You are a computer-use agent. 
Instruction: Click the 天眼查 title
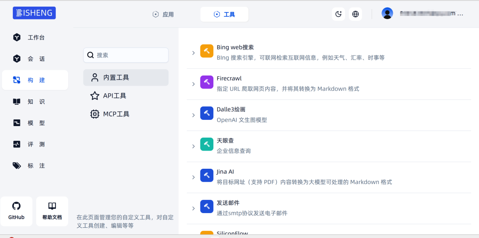point(225,141)
